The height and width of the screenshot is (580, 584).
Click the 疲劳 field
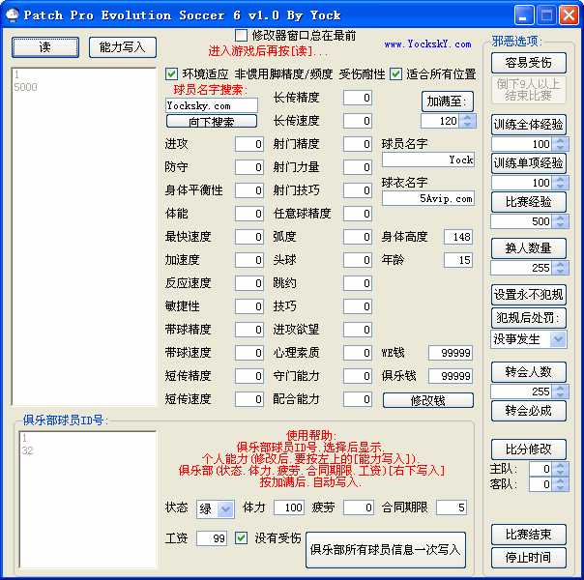tap(359, 507)
